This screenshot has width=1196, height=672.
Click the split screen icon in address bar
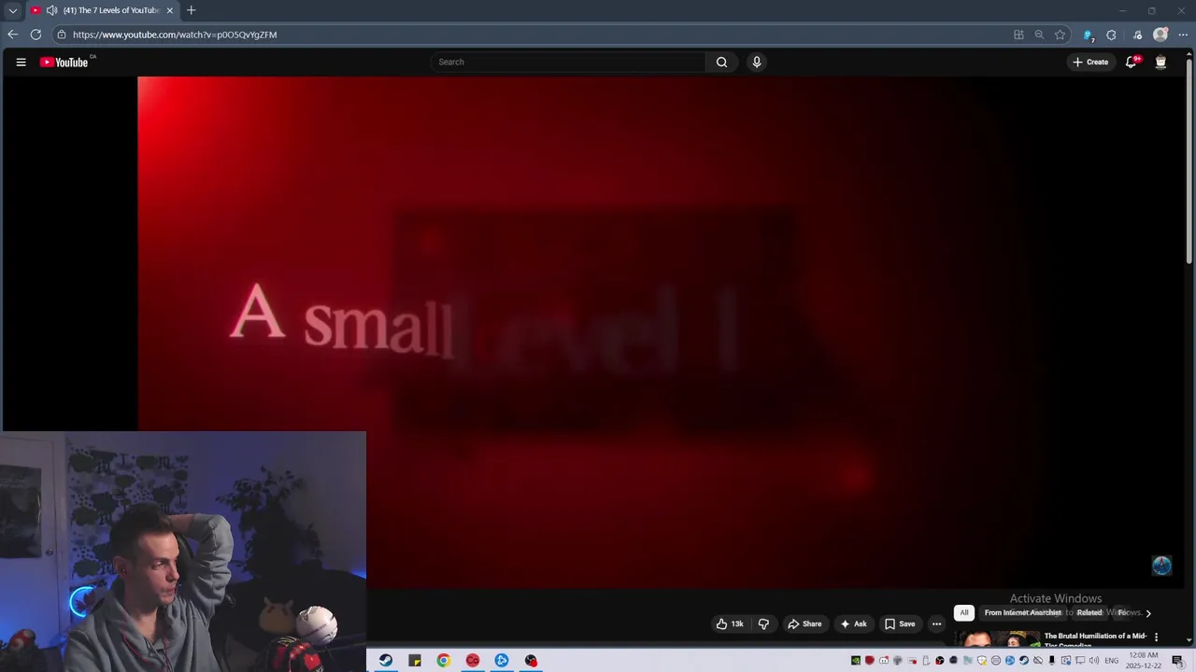pyautogui.click(x=1018, y=35)
